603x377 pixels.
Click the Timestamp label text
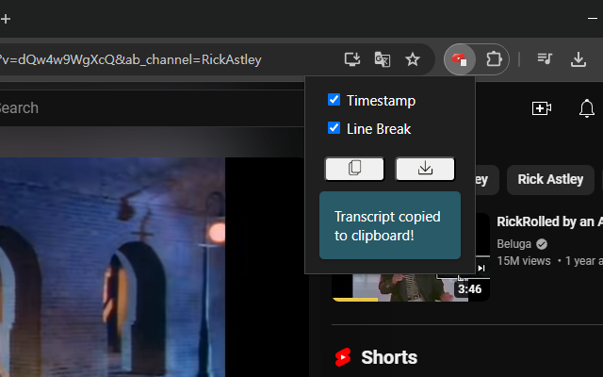point(381,101)
